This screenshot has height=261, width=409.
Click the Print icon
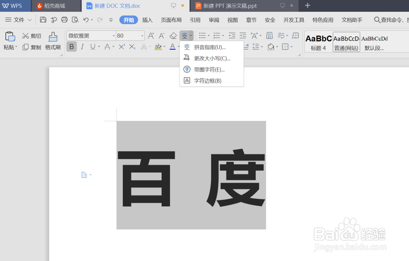point(65,20)
